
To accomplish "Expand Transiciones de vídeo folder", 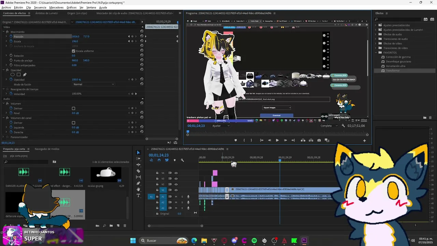I will (x=376, y=48).
